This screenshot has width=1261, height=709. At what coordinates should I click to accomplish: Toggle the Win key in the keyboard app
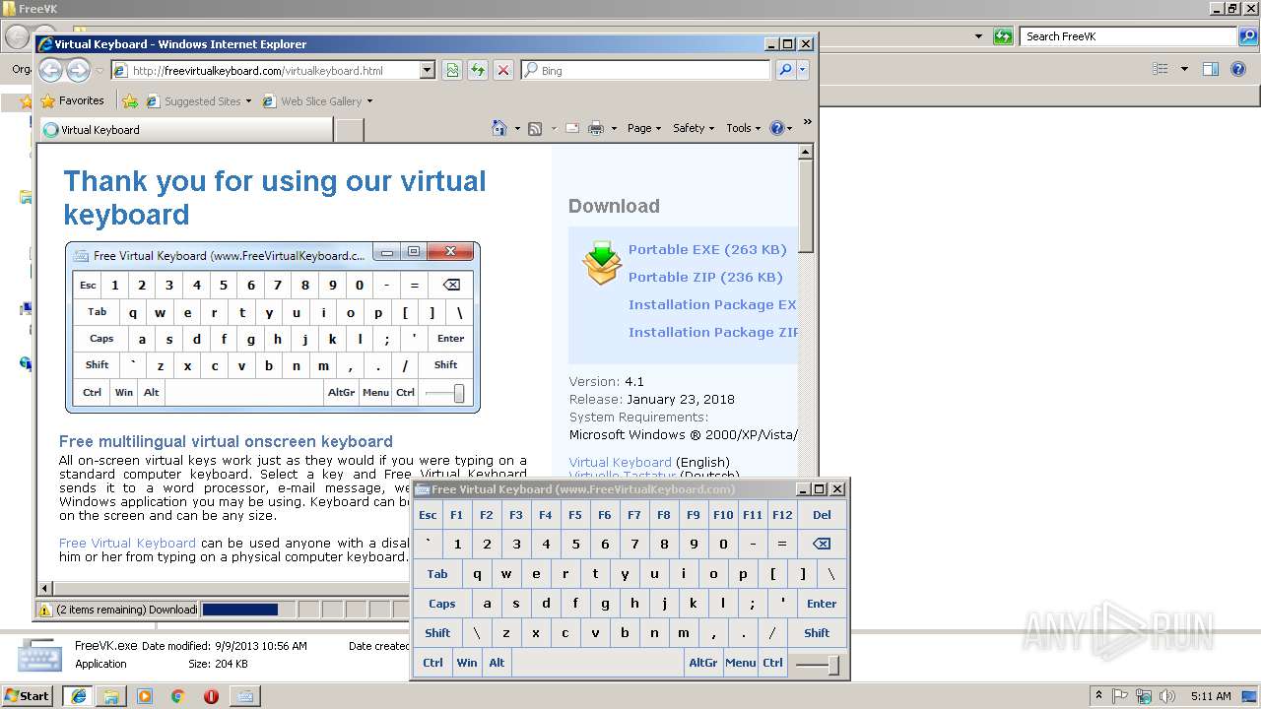click(x=467, y=663)
